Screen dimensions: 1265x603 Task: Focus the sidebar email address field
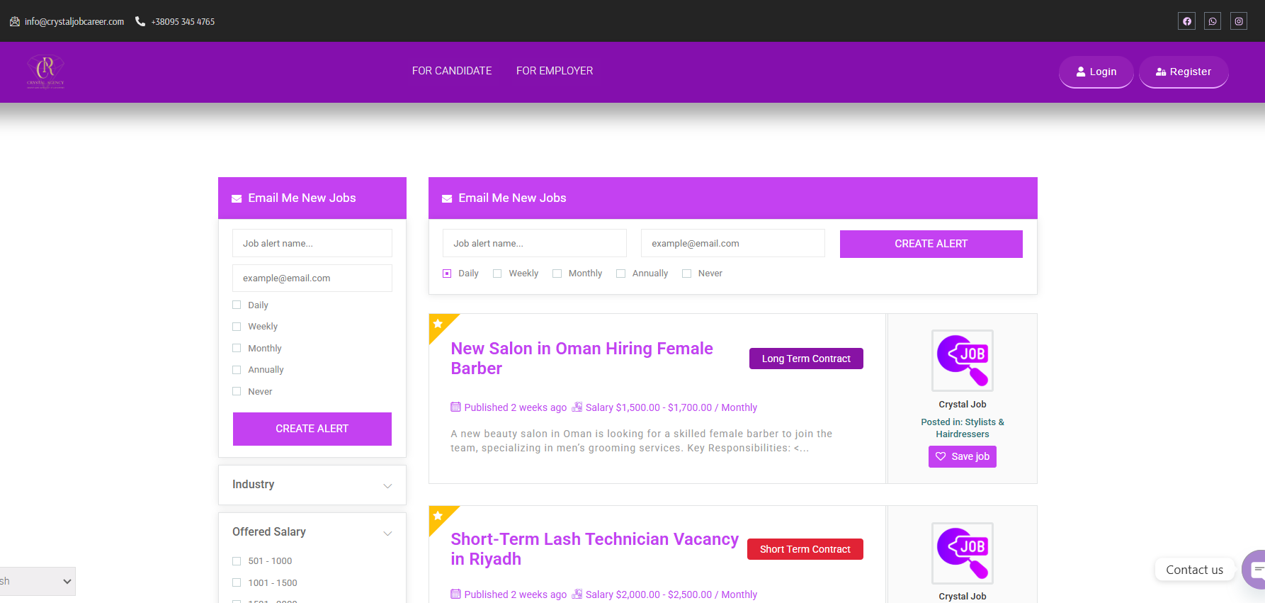point(312,278)
